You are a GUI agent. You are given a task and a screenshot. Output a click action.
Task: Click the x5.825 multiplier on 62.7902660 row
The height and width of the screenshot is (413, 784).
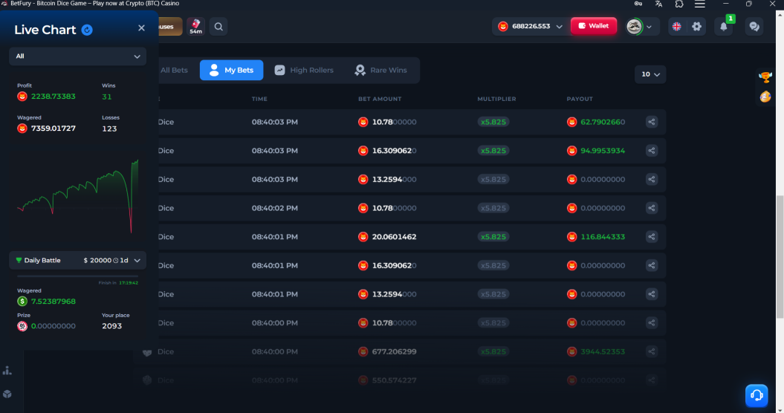pos(493,122)
